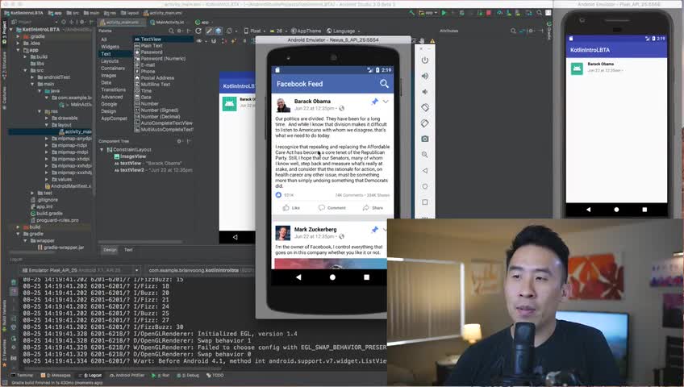The image size is (684, 387).
Task: Click the emulator volume up icon
Action: point(425,76)
